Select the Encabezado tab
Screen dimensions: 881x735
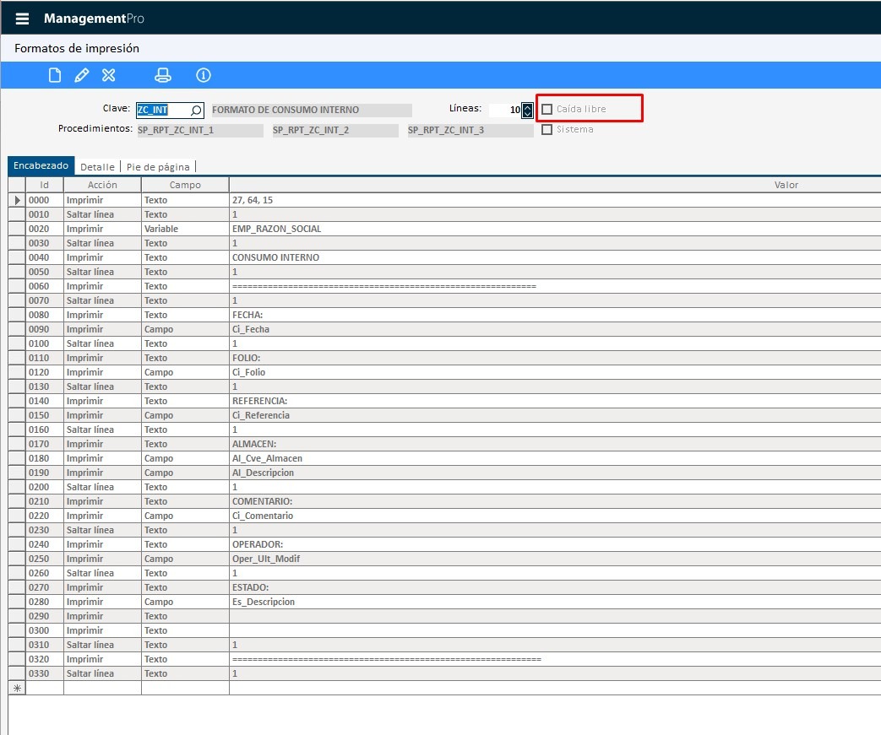tap(41, 165)
